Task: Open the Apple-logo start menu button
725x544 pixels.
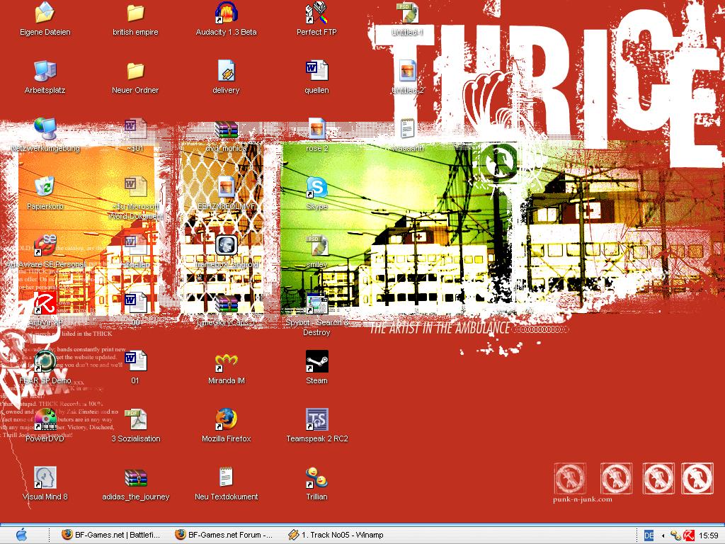Action: pos(21,535)
